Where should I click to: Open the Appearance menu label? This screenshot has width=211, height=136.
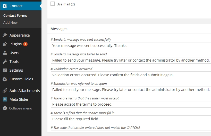[20, 35]
